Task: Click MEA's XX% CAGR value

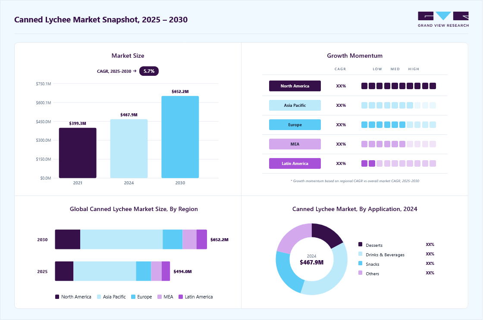Action: click(341, 144)
